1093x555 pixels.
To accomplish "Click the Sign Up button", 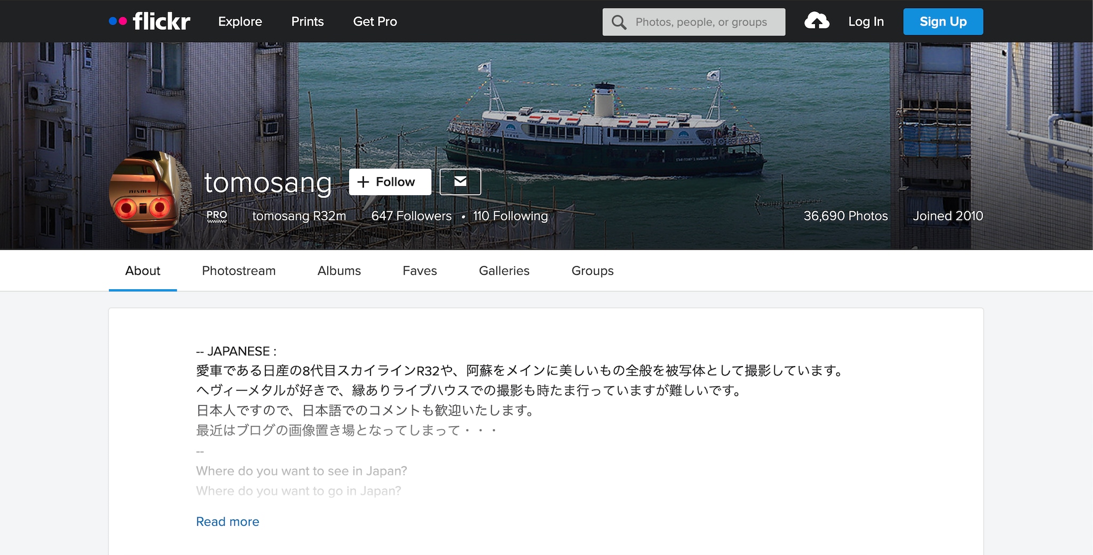I will pos(943,21).
